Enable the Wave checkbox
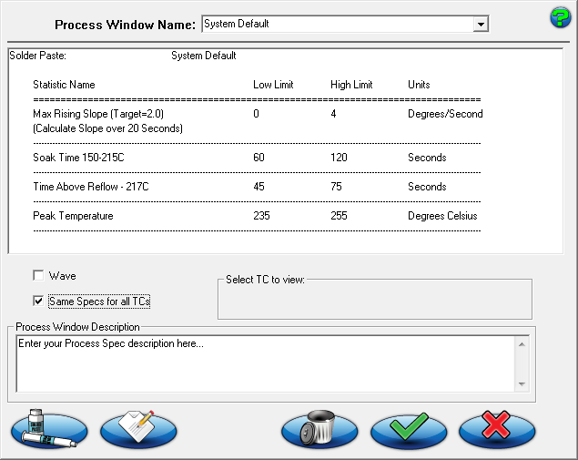 point(38,276)
